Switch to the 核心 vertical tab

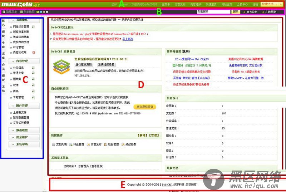point(3,23)
